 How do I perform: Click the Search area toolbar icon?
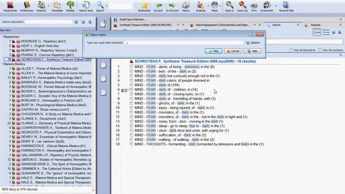coord(86,6)
